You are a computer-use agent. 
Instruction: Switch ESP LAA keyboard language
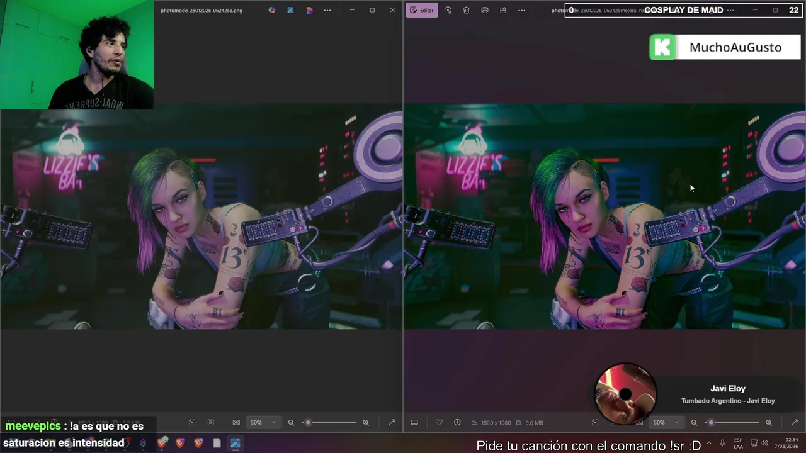click(739, 444)
